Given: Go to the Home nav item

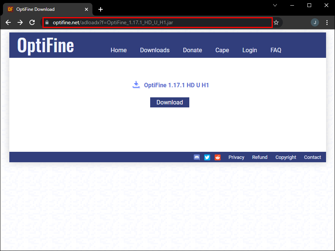Looking at the screenshot, I should click(118, 50).
